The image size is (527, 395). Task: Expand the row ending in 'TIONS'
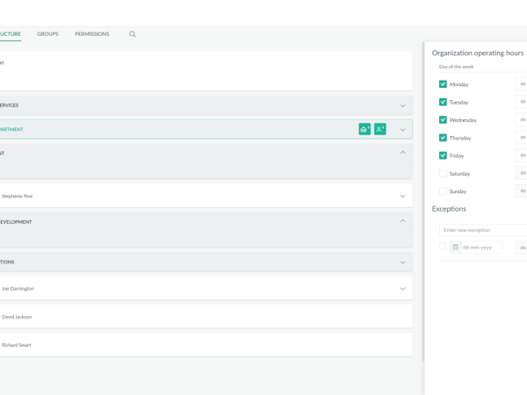[402, 262]
